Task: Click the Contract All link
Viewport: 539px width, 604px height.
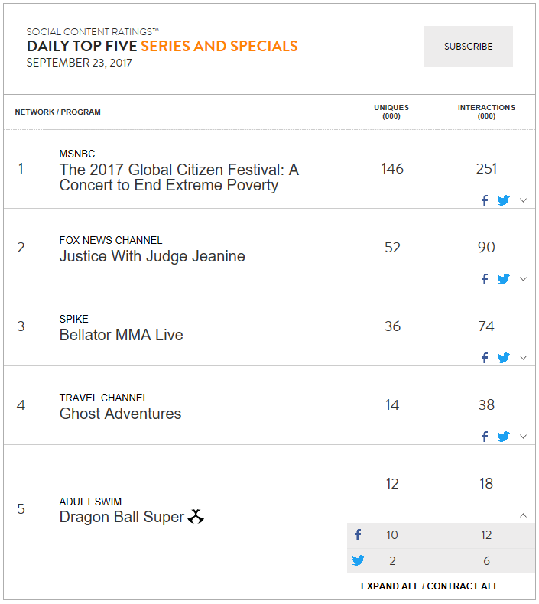Action: pyautogui.click(x=463, y=586)
